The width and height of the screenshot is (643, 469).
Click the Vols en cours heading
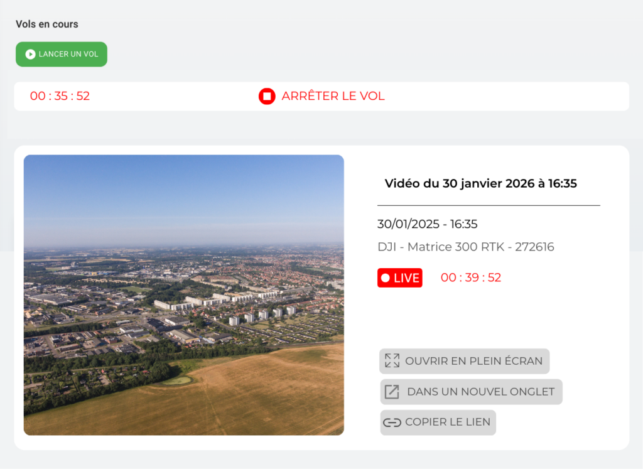[x=46, y=24]
